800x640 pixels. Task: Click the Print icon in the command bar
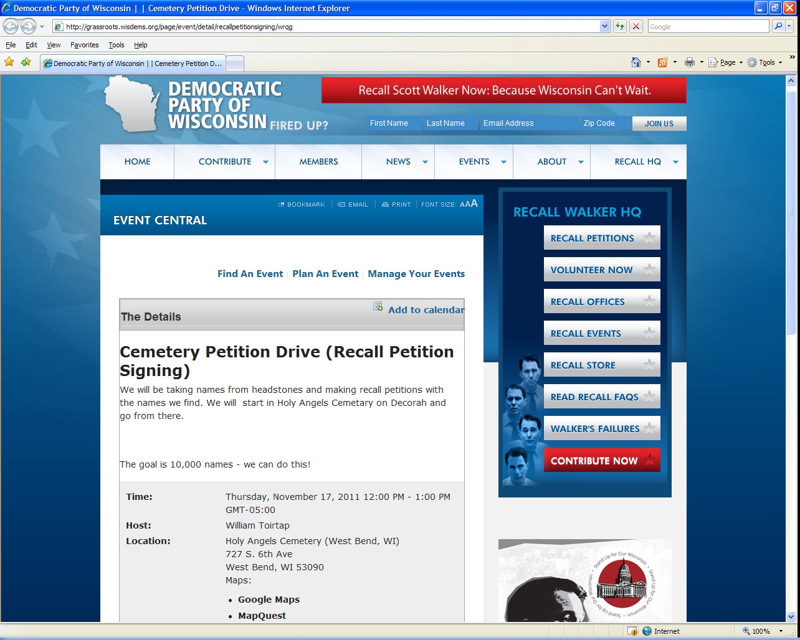pos(690,62)
